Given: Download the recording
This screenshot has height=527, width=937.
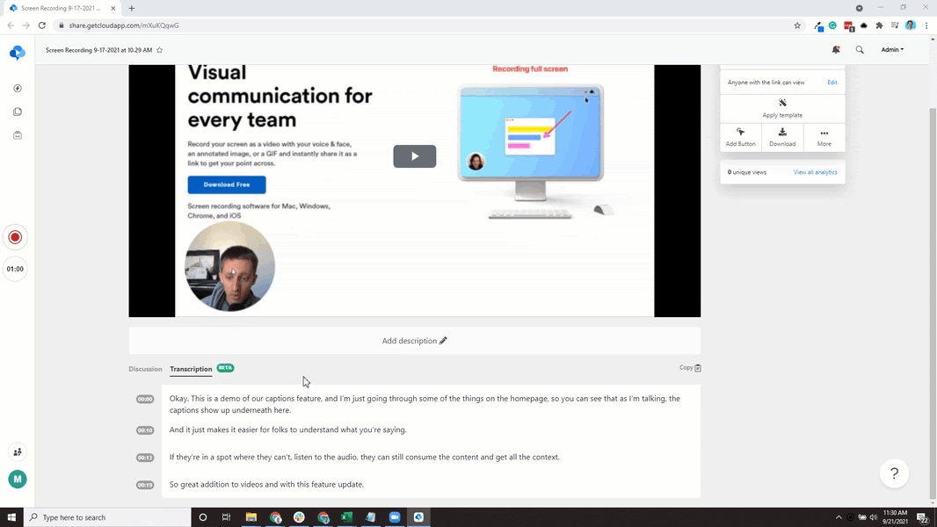Looking at the screenshot, I should pos(782,137).
